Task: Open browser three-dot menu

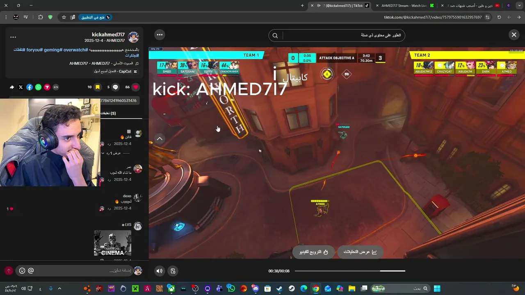Action: (x=6, y=17)
